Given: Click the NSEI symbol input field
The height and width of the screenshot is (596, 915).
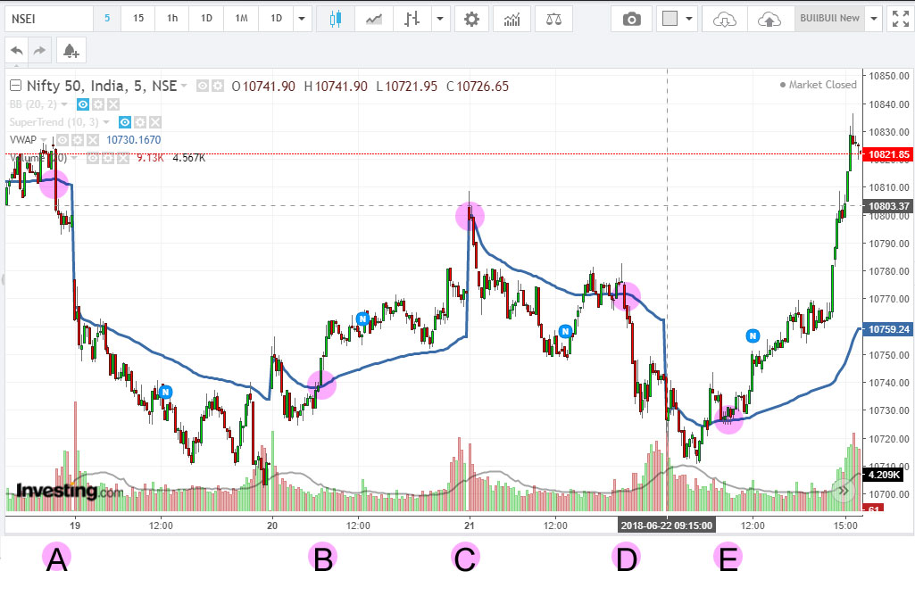Looking at the screenshot, I should pyautogui.click(x=49, y=17).
